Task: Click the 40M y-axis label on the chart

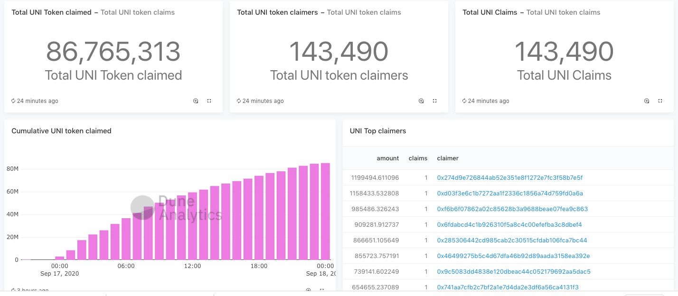Action: [x=12, y=214]
